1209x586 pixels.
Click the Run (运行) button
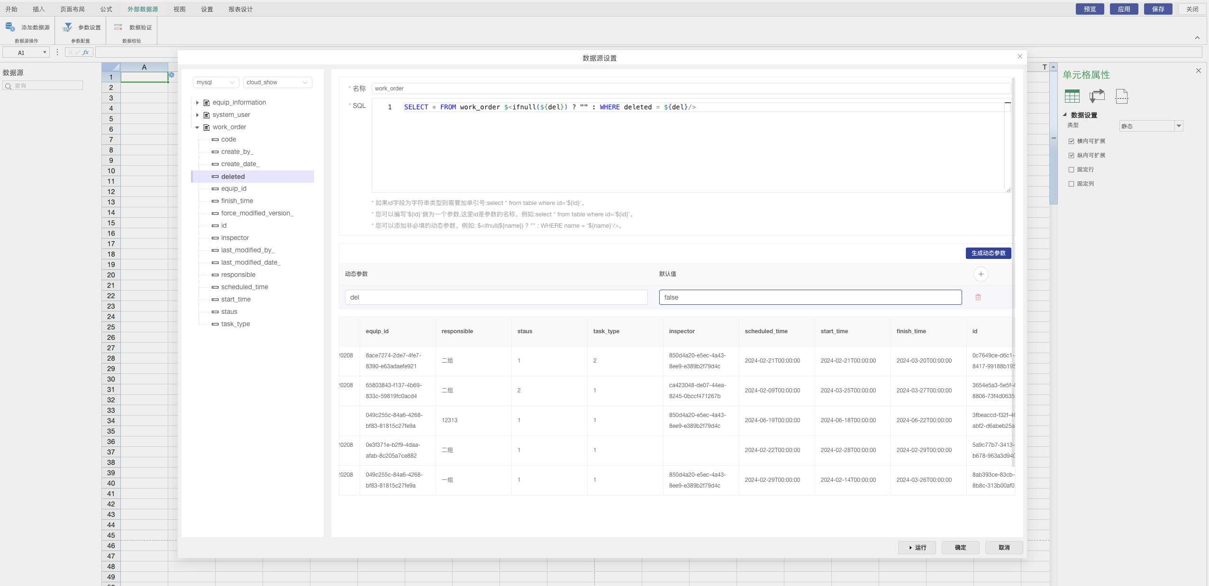tap(917, 548)
